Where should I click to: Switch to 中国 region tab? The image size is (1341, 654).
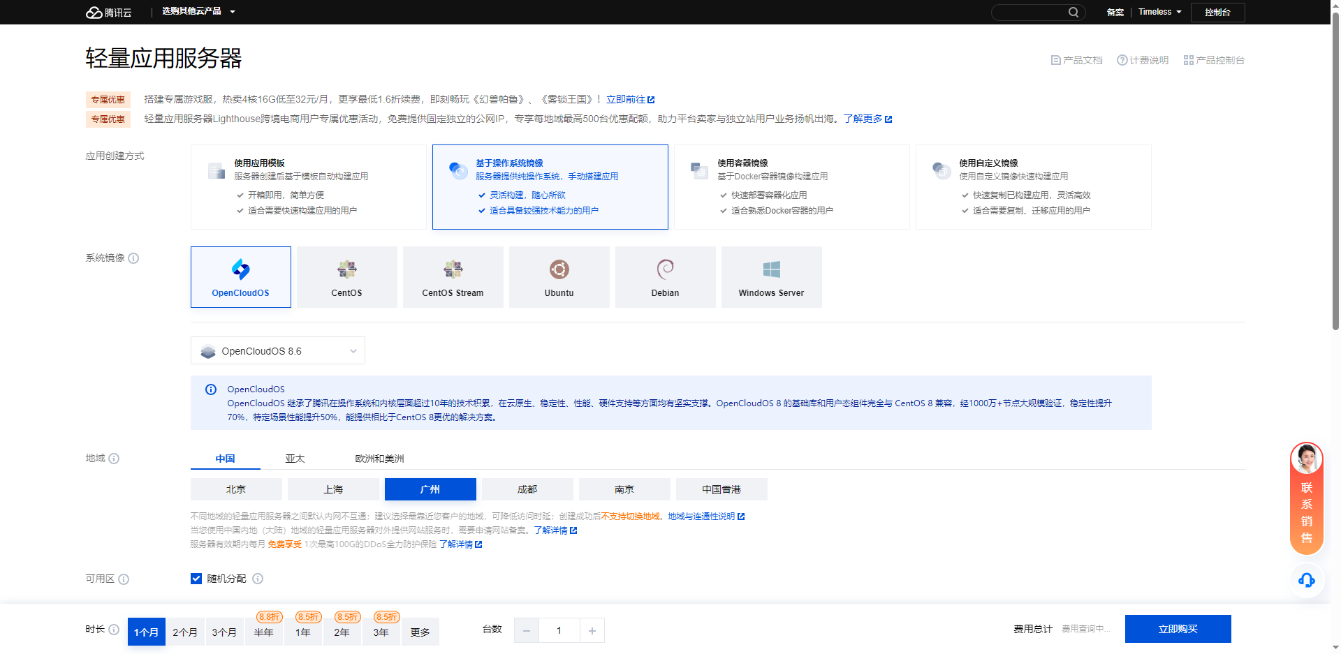pyautogui.click(x=225, y=459)
